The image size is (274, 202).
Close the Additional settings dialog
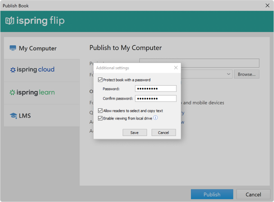176,68
